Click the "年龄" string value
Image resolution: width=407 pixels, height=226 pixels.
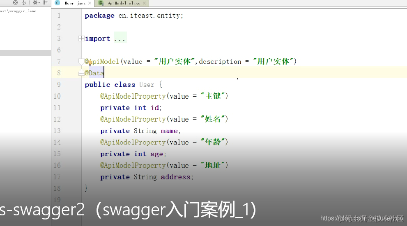coord(213,142)
